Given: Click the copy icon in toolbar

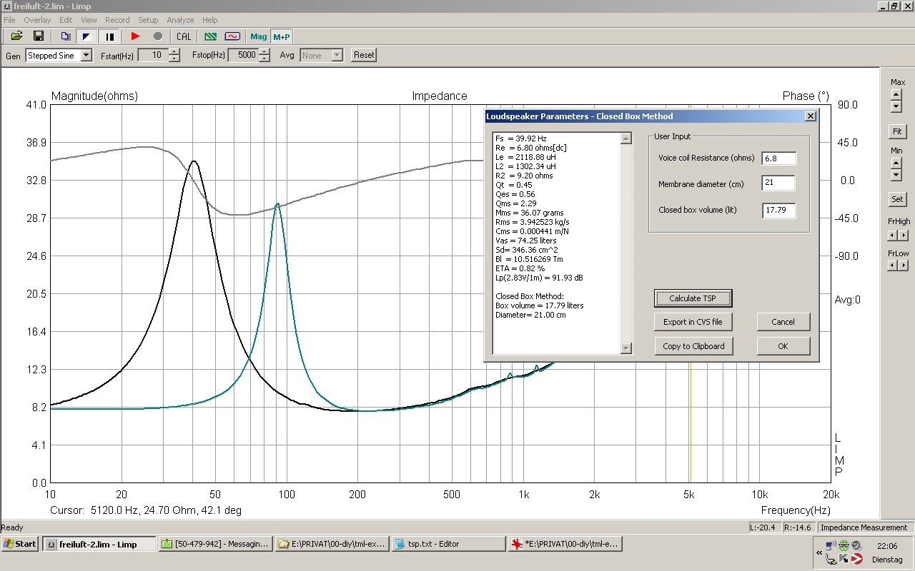Looking at the screenshot, I should (65, 36).
